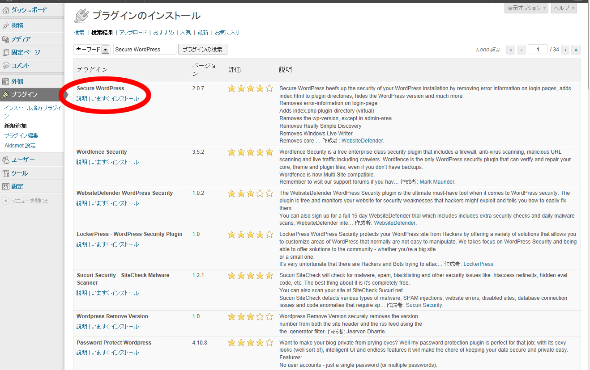Image resolution: width=590 pixels, height=370 pixels.
Task: Click the star rating of Secure WordPress
Action: click(x=251, y=88)
